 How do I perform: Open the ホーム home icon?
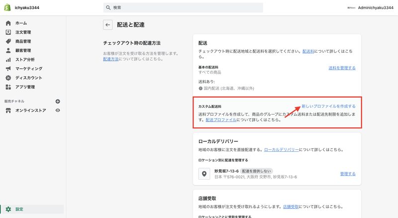[x=8, y=23]
